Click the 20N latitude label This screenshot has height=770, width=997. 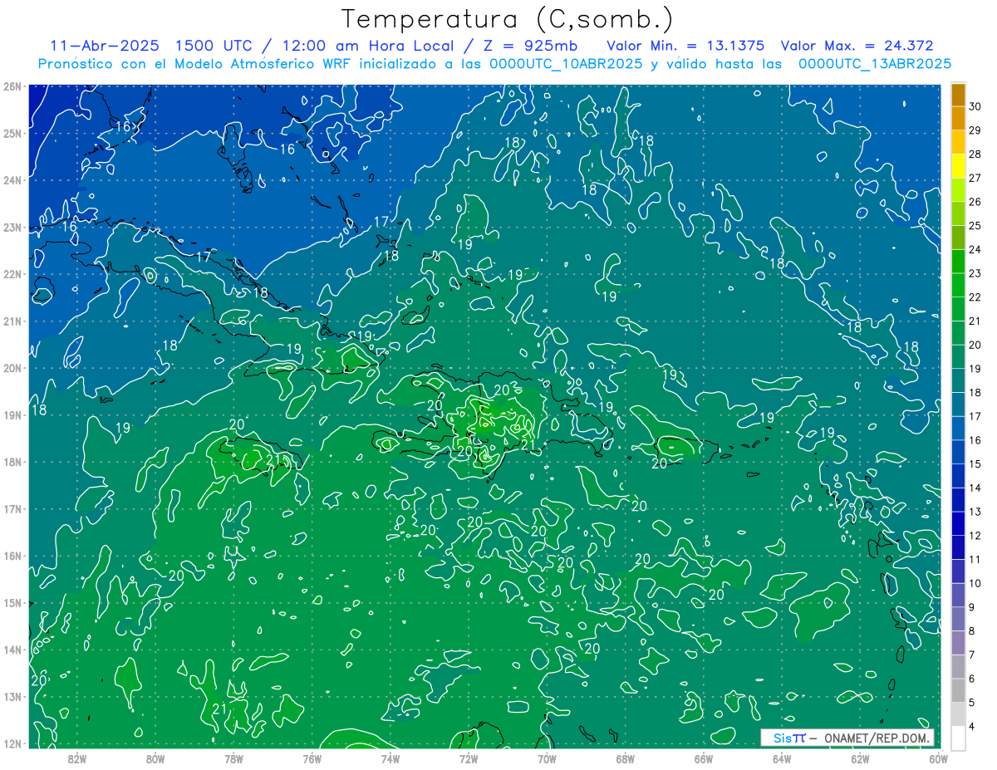[12, 368]
